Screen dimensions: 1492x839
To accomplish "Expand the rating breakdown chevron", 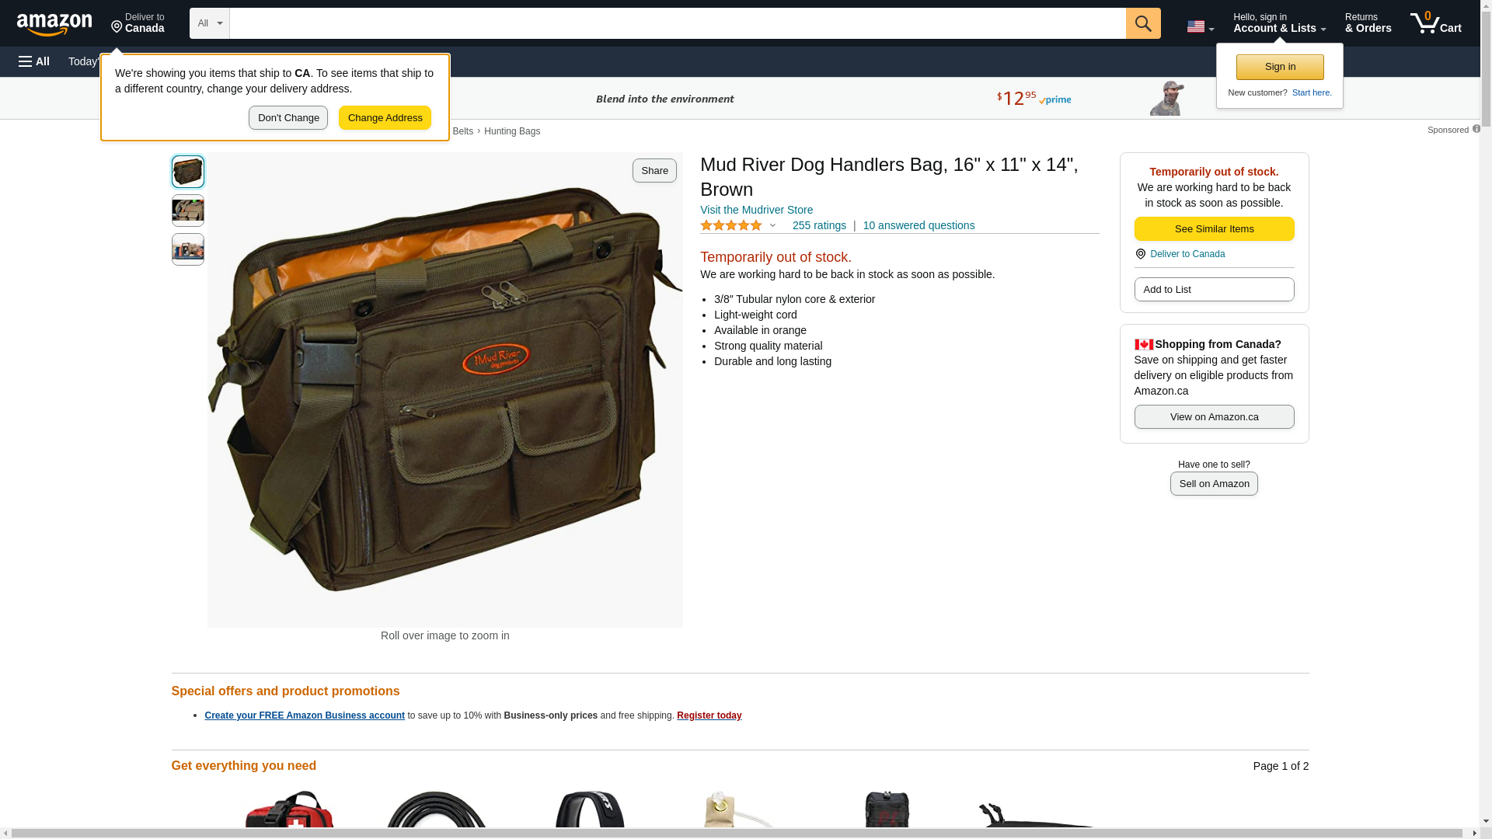I will click(772, 225).
